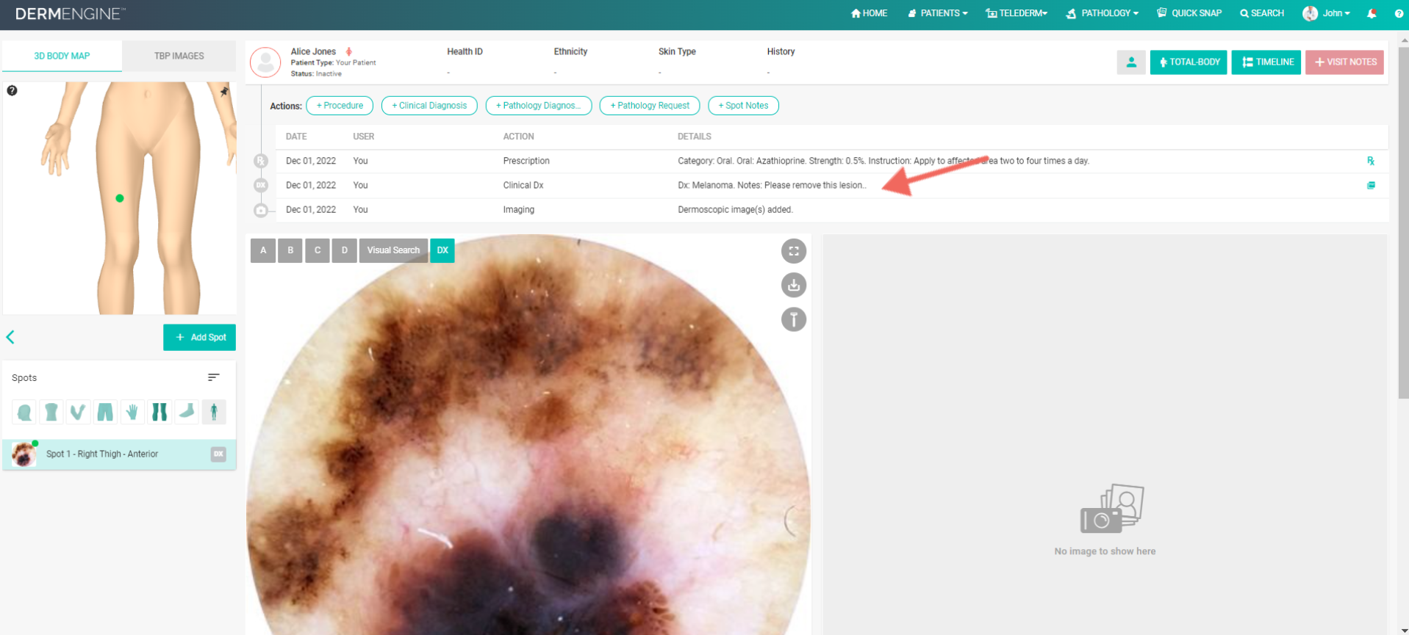Viewport: 1409px width, 635px height.
Task: Click the green spot marker on thigh
Action: 120,198
